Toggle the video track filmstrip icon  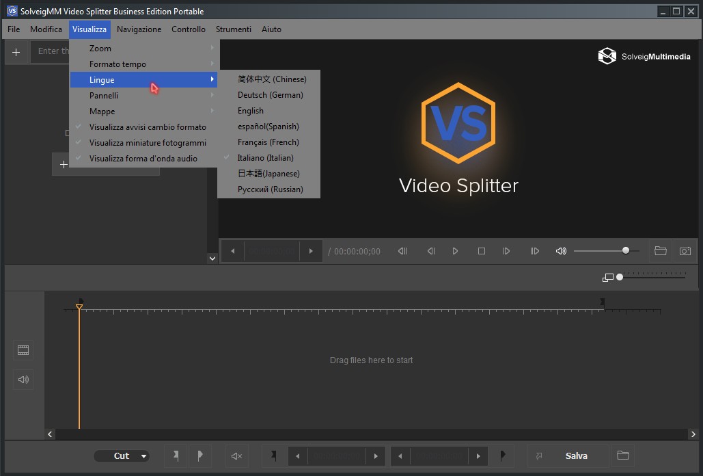pyautogui.click(x=23, y=350)
